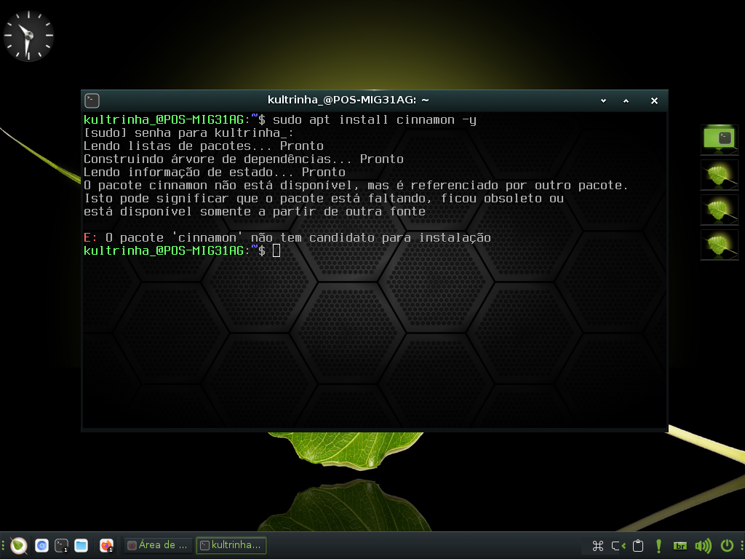
Task: Click the command-key tray icon
Action: coord(598,546)
